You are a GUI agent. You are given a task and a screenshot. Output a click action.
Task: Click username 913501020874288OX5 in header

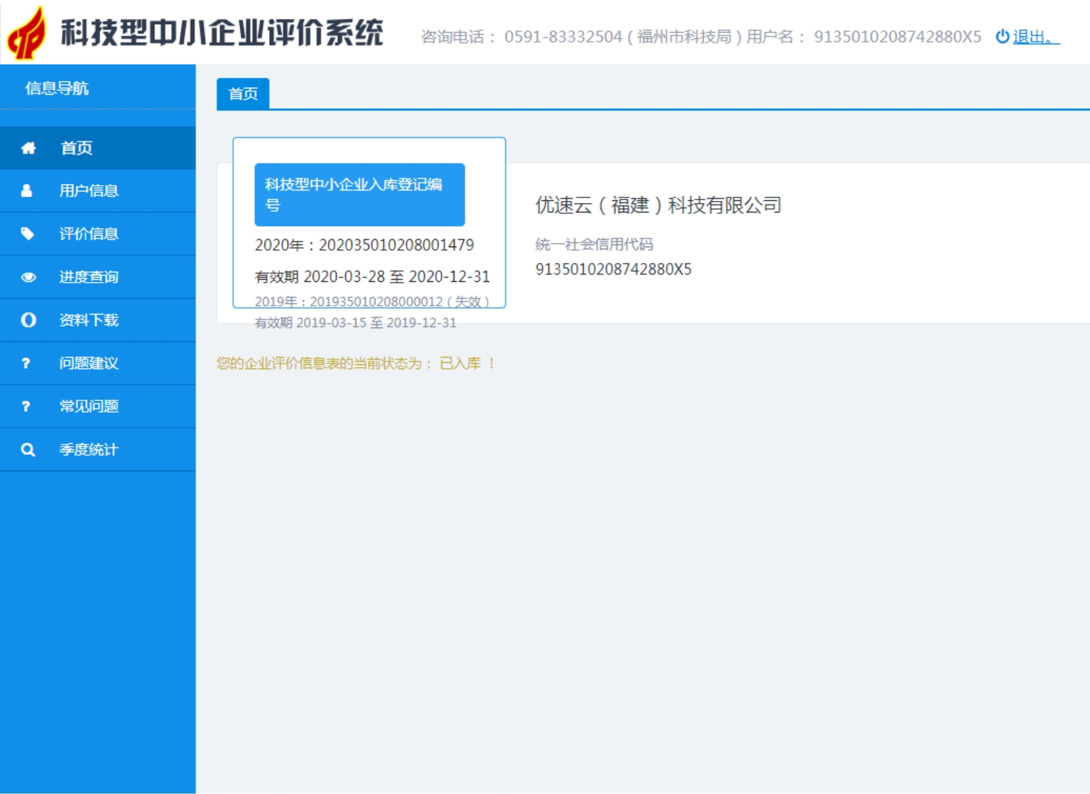897,37
